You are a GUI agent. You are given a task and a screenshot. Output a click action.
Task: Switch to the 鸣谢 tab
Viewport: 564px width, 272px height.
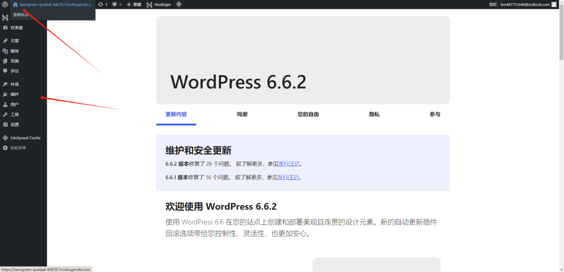pos(242,114)
